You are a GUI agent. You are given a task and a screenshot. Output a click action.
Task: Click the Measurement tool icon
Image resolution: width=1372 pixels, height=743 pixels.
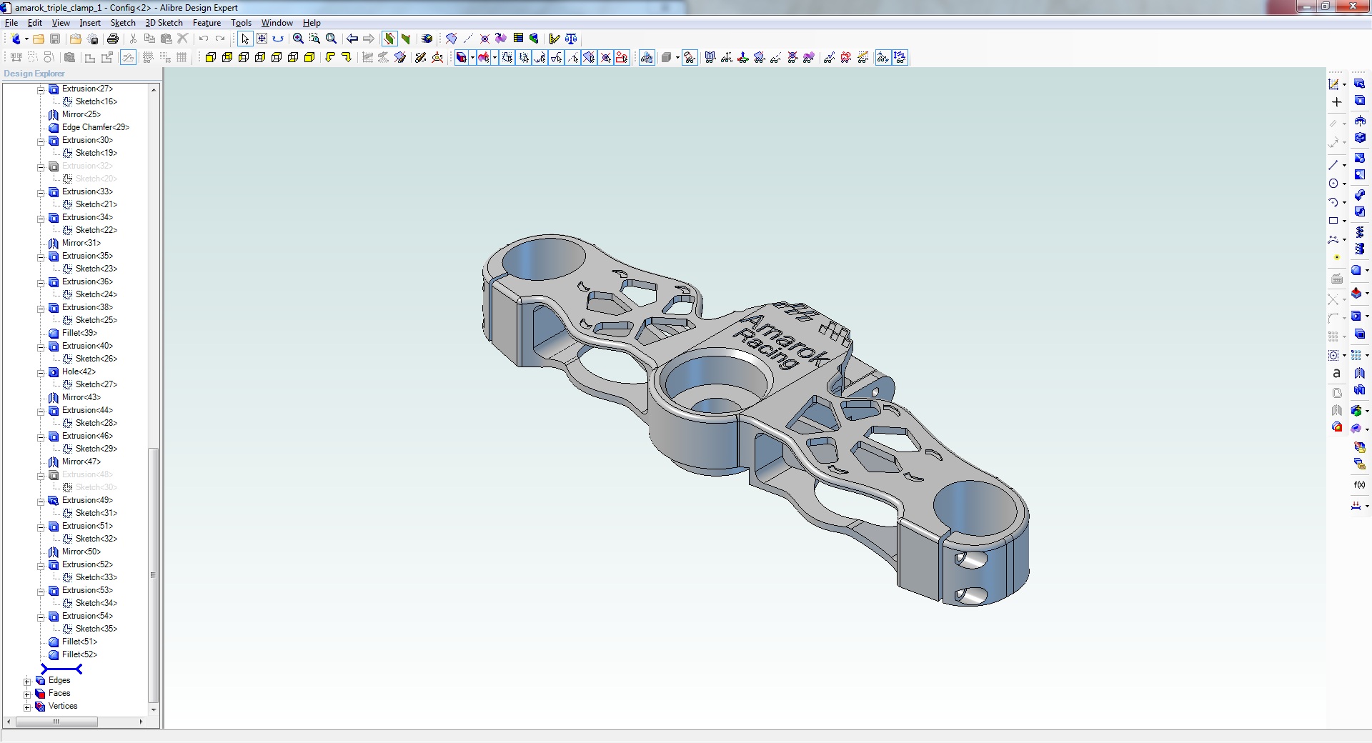554,39
